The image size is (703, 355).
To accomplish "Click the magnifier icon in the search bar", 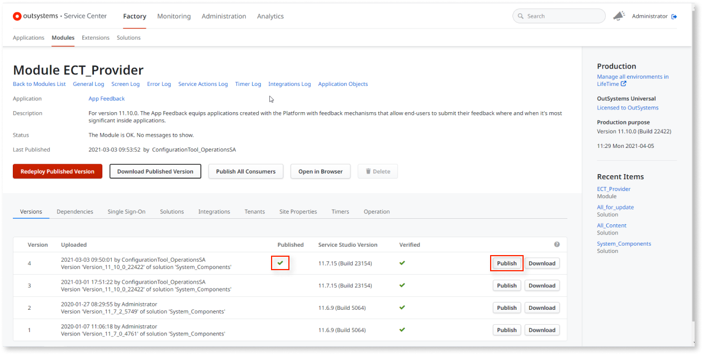I will [x=520, y=16].
